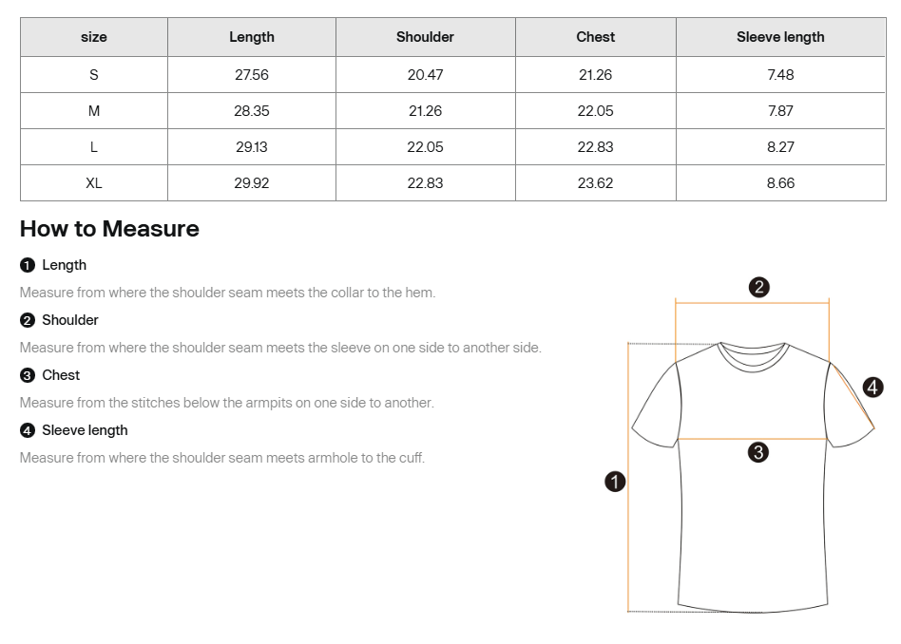Click the number 4 Sleeve length bullet icon

click(28, 430)
